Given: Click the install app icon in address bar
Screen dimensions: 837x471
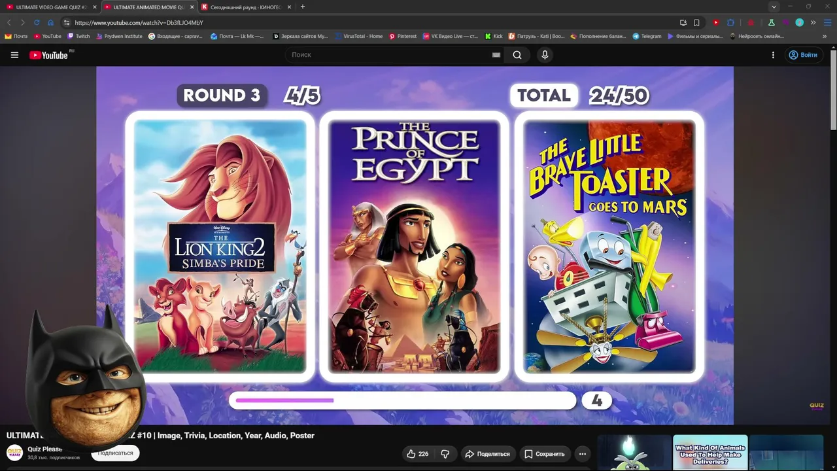Looking at the screenshot, I should click(683, 22).
